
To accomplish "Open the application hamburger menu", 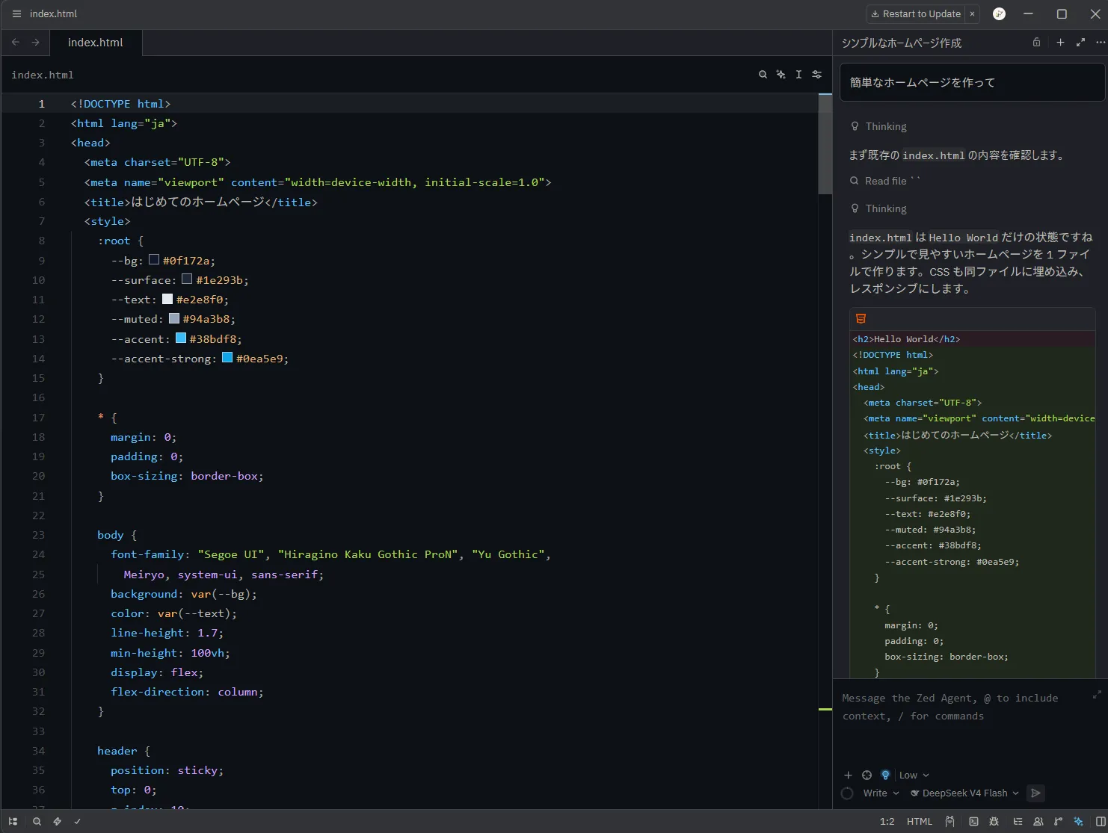I will click(16, 13).
